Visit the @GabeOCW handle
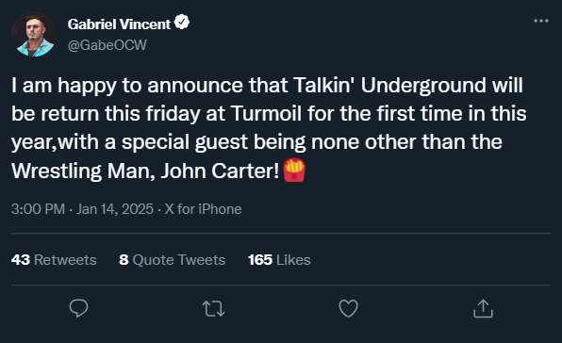This screenshot has width=562, height=343. [x=107, y=45]
